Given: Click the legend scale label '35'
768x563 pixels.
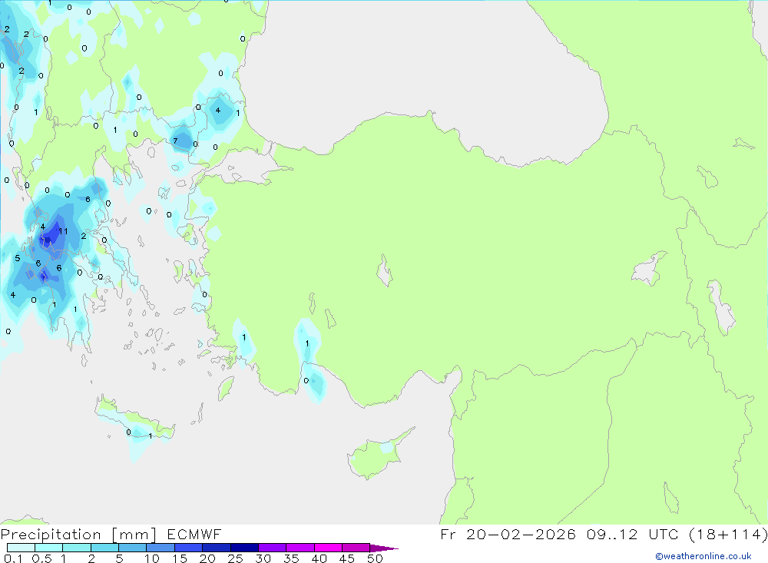Looking at the screenshot, I should click(x=291, y=558).
